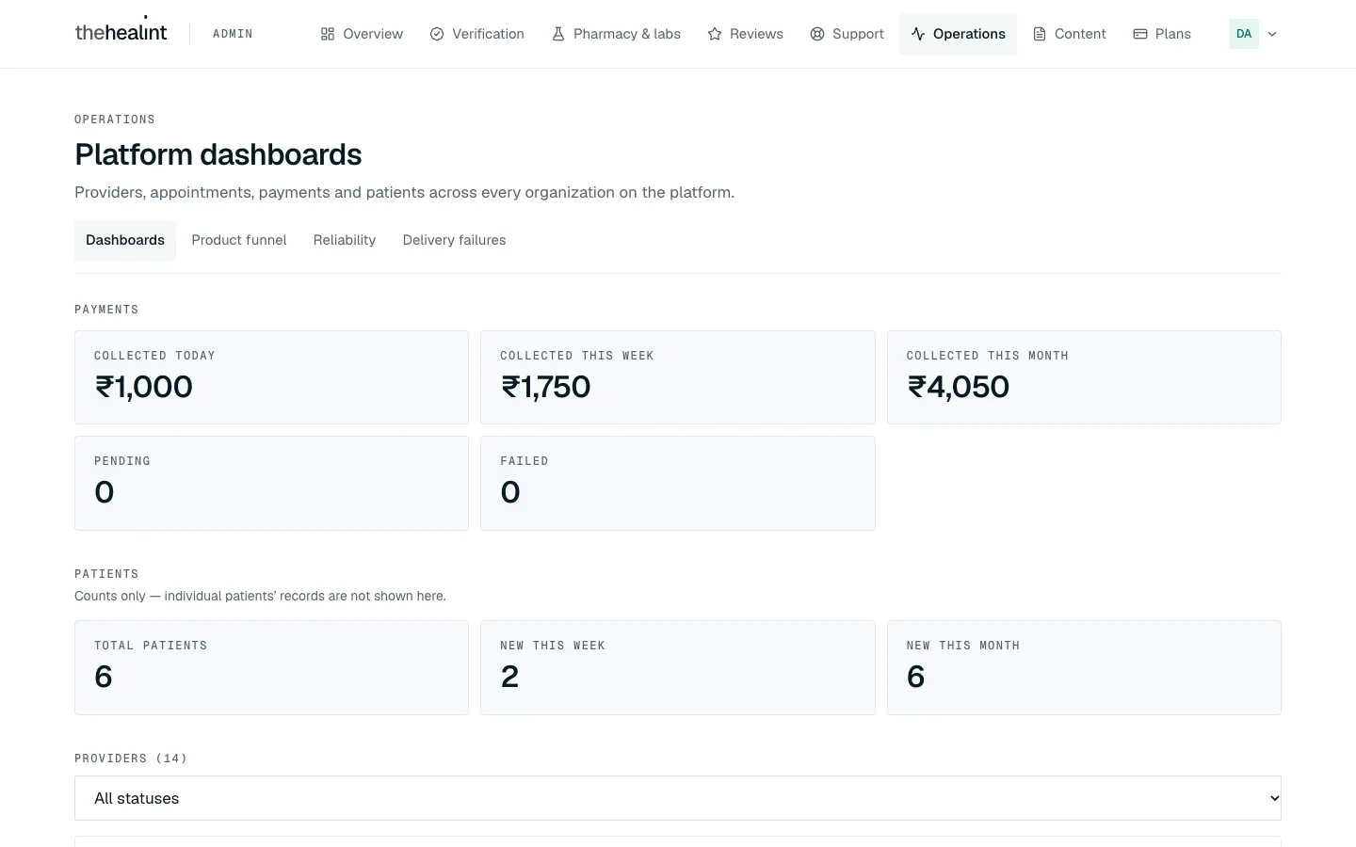Click the Support lifebuoy icon
This screenshot has width=1356, height=847.
click(x=817, y=34)
